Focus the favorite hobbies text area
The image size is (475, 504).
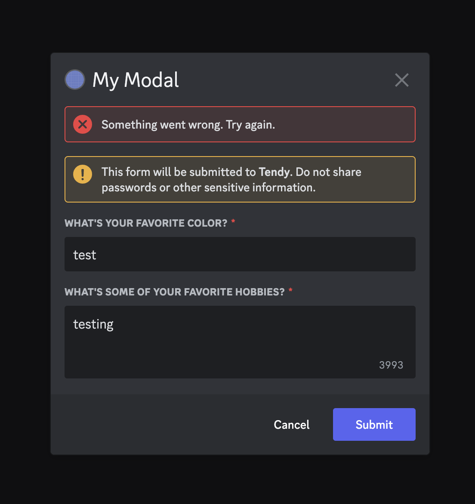(x=240, y=342)
